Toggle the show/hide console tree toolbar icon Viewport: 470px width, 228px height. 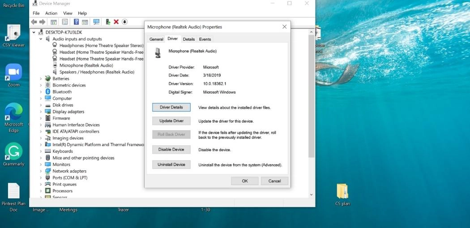[54, 22]
